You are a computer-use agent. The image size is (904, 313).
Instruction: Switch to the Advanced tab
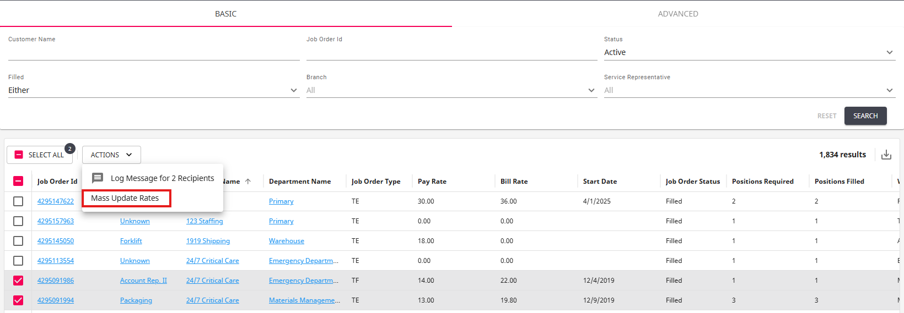click(x=677, y=14)
